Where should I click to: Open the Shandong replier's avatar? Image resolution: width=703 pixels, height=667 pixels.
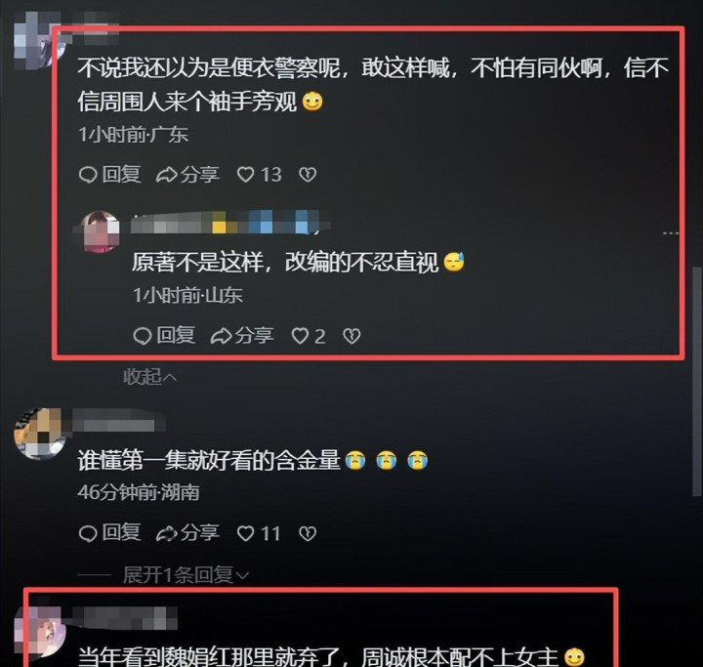point(100,231)
